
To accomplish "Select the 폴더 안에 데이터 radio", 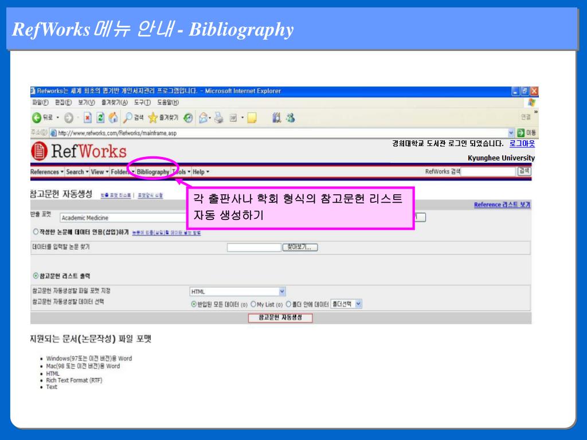I will click(x=289, y=305).
